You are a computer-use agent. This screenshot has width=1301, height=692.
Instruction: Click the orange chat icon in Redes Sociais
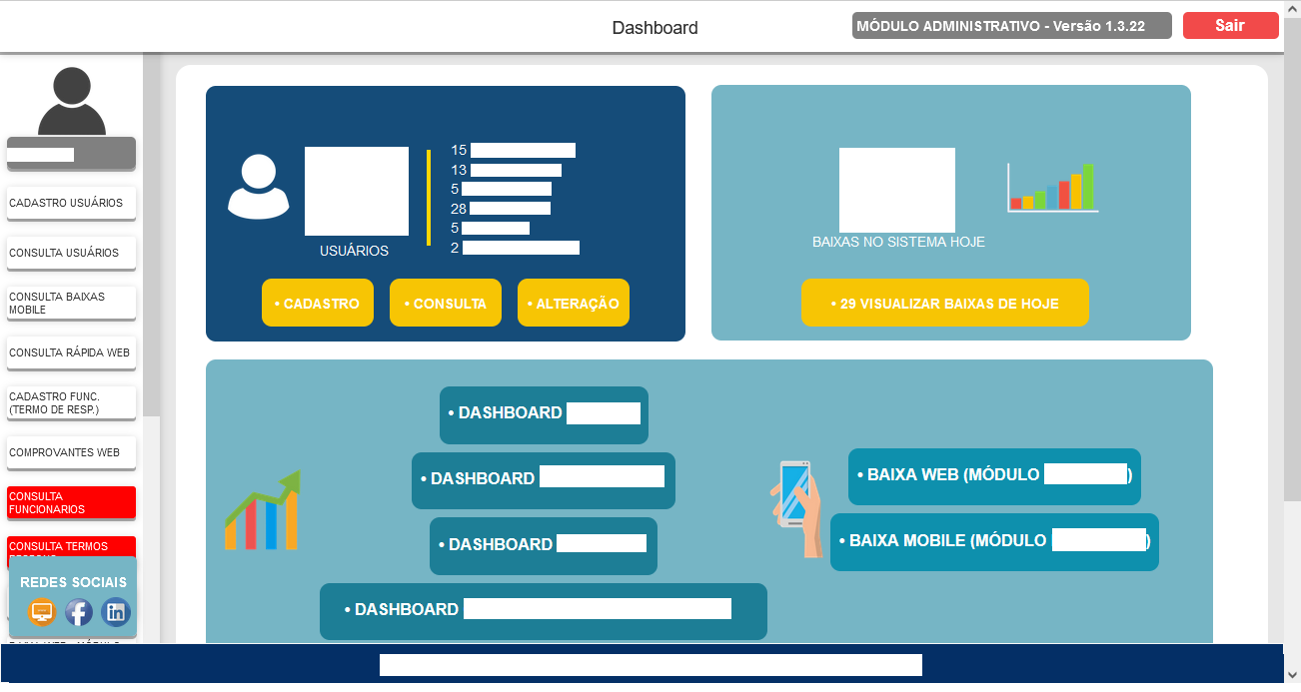click(x=41, y=612)
